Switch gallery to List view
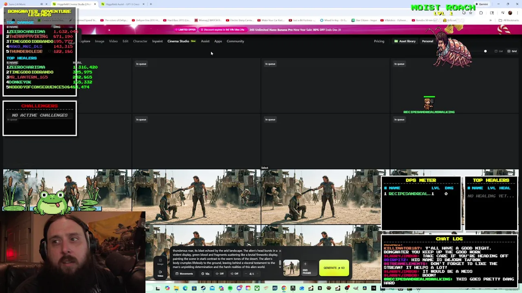 pyautogui.click(x=498, y=51)
